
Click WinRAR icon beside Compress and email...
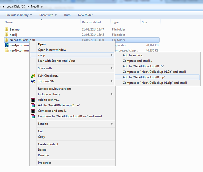[x=33, y=111]
